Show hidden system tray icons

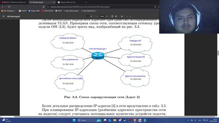188,120
